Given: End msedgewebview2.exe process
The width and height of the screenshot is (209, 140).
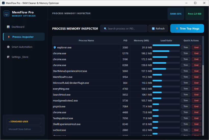Looking at the screenshot, I should point(196,101).
